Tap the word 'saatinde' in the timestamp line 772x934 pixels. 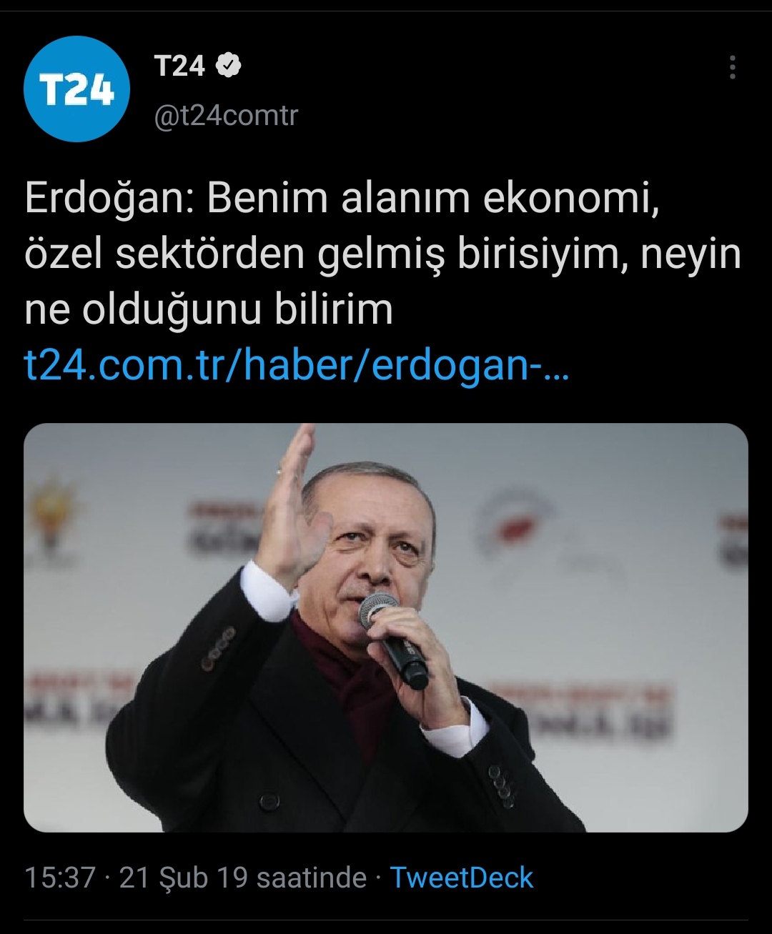click(x=312, y=878)
